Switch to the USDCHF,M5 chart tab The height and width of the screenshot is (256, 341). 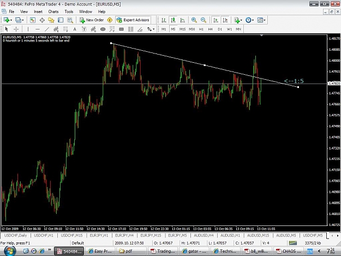click(313, 235)
